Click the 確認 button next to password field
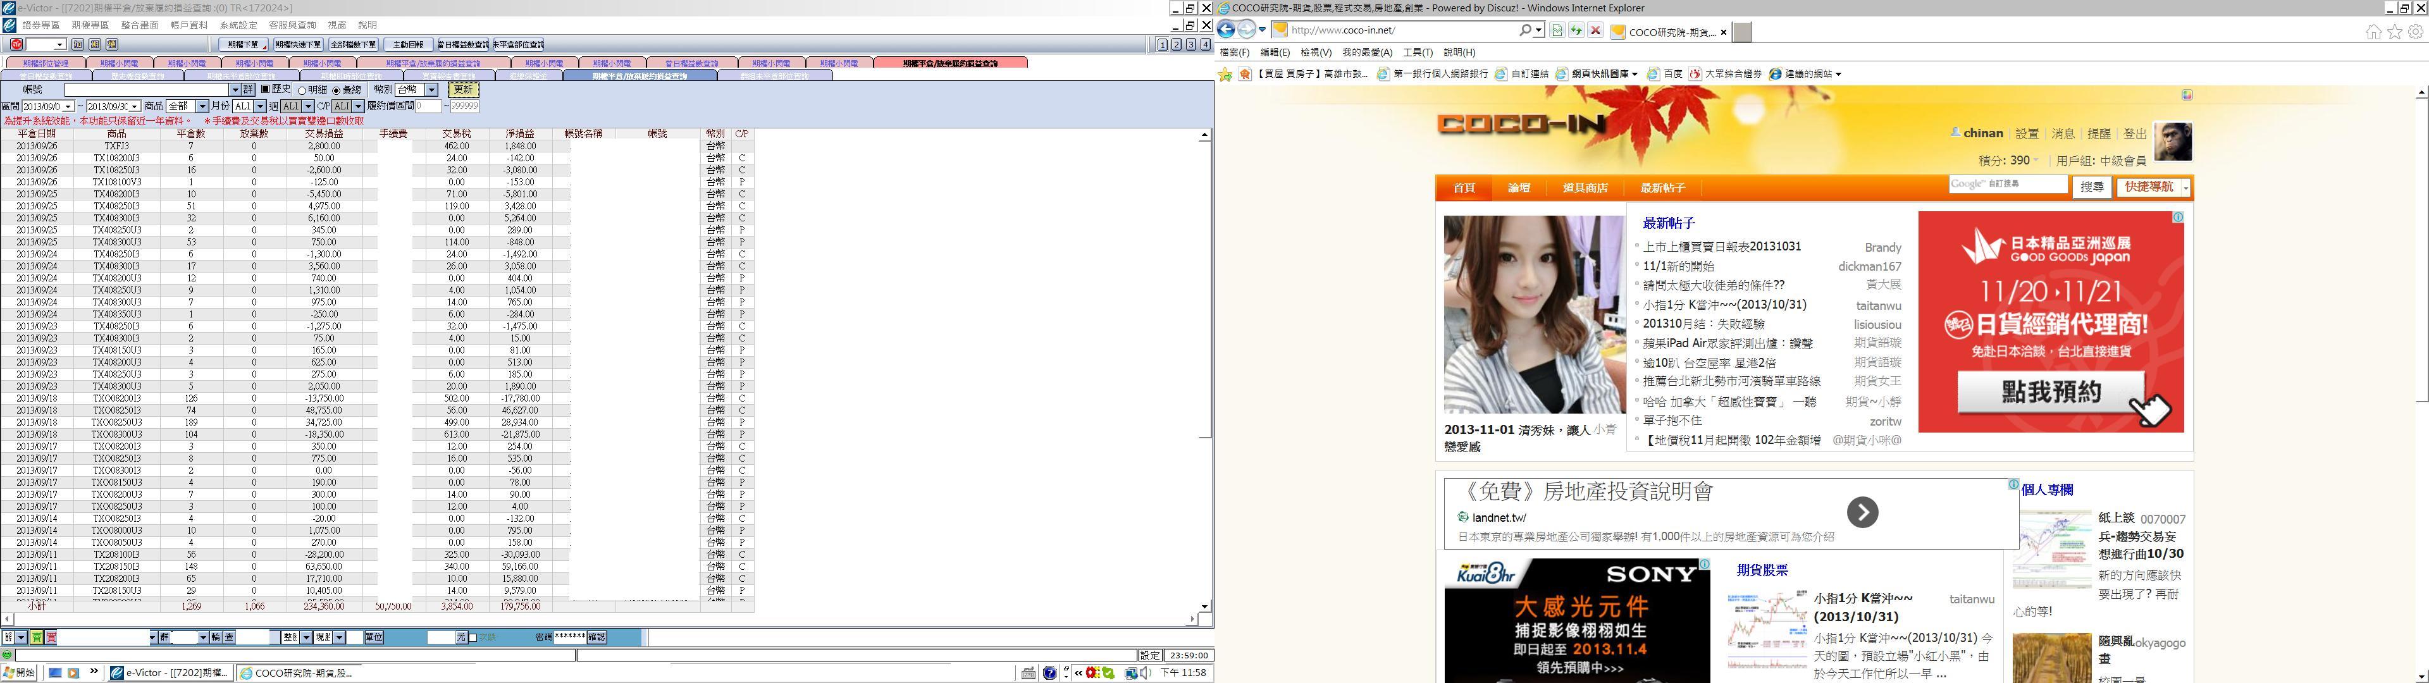This screenshot has width=2429, height=683. click(596, 637)
